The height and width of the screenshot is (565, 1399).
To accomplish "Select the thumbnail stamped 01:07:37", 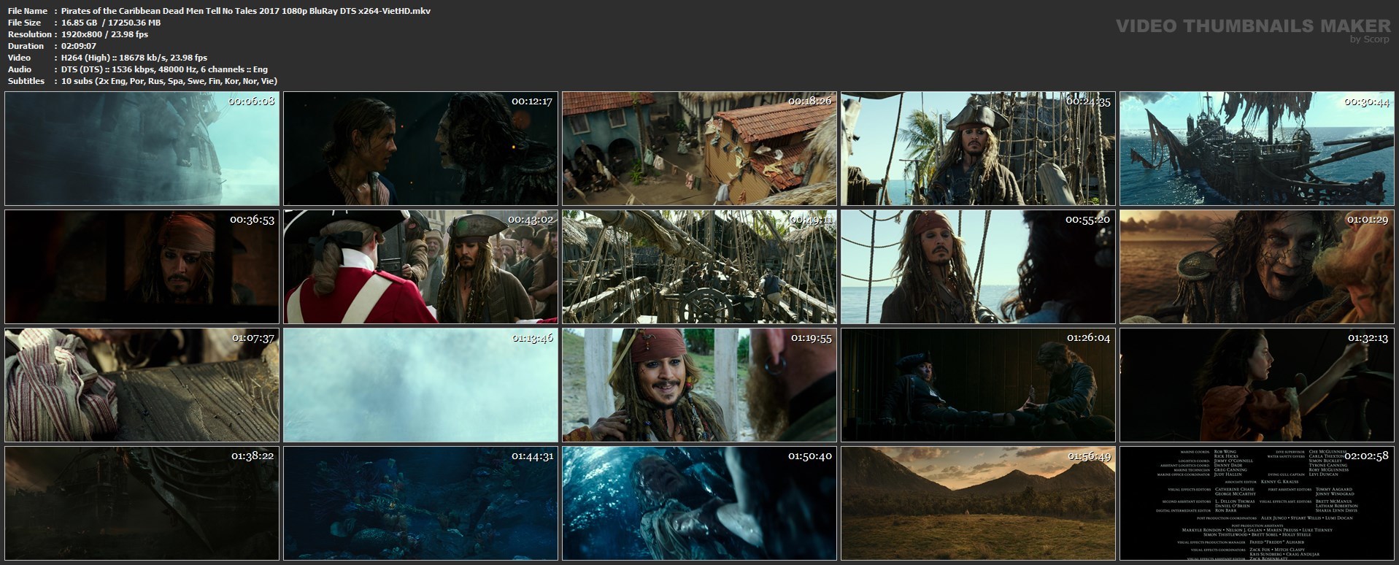I will (142, 385).
